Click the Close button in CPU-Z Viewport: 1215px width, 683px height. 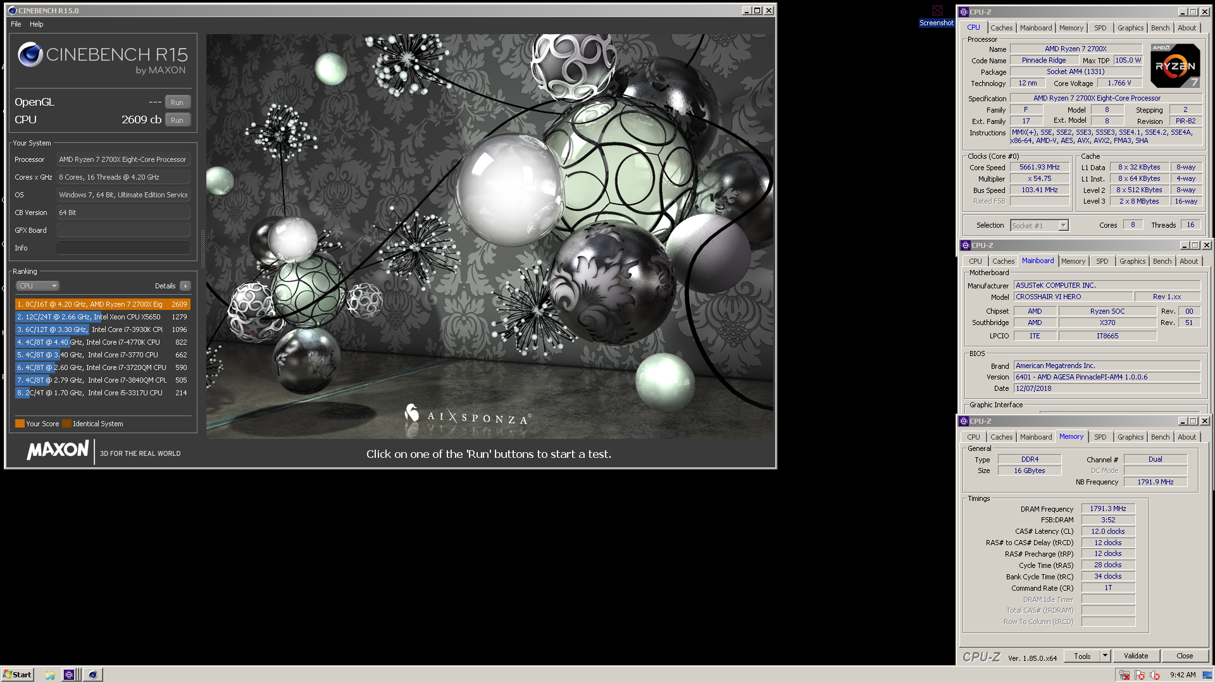[x=1185, y=656]
